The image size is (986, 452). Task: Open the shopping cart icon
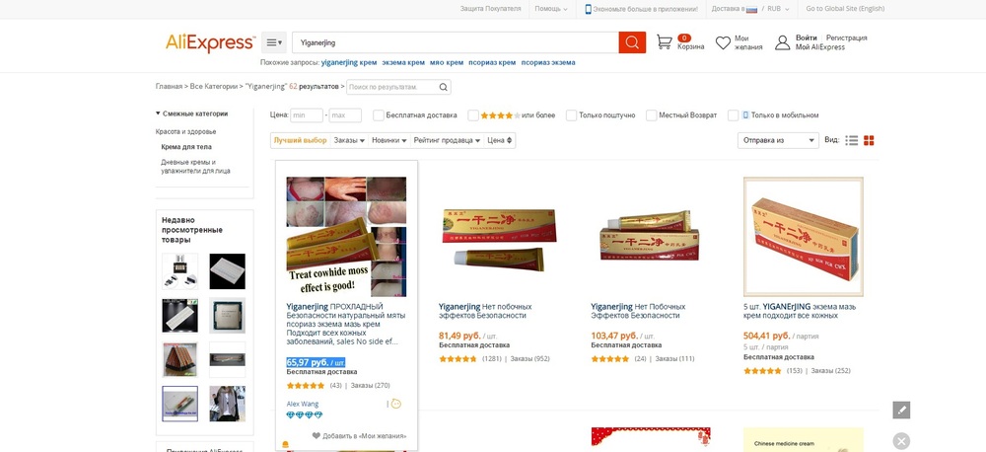pyautogui.click(x=664, y=42)
